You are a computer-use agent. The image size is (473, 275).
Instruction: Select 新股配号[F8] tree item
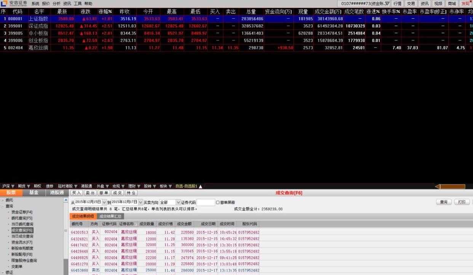coord(22,254)
